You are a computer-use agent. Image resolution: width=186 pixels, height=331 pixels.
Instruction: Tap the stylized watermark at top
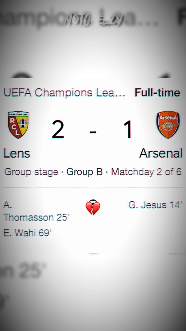click(93, 21)
